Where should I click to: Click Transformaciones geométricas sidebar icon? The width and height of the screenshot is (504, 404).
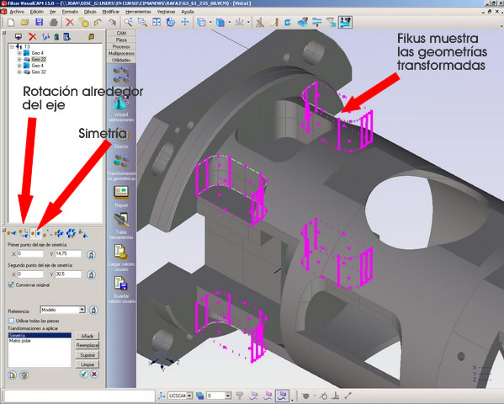[121, 161]
